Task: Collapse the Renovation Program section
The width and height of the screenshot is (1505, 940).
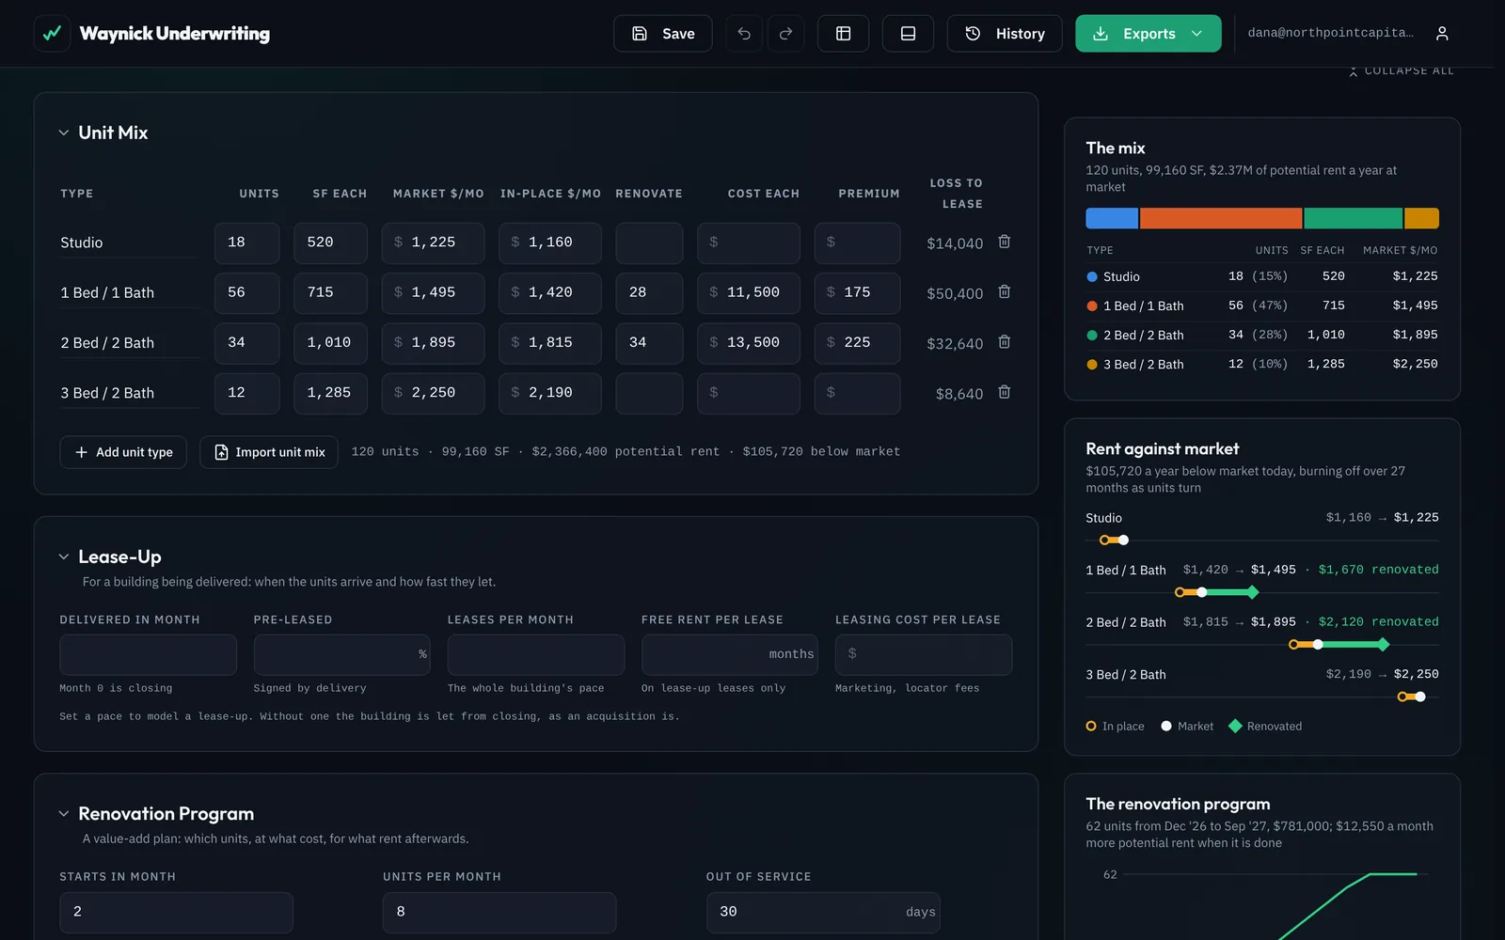Action: coord(64,813)
